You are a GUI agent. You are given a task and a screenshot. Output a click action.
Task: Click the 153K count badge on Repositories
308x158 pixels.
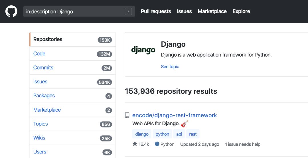click(105, 40)
